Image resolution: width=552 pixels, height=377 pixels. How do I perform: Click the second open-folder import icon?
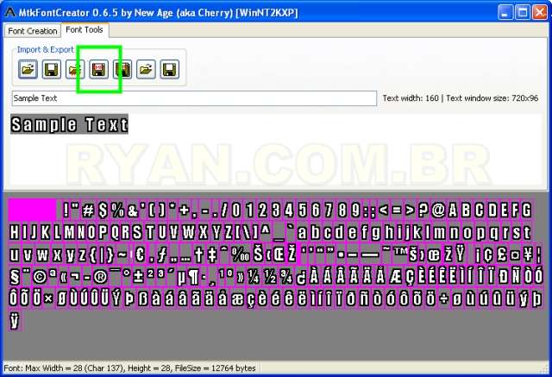pyautogui.click(x=75, y=69)
